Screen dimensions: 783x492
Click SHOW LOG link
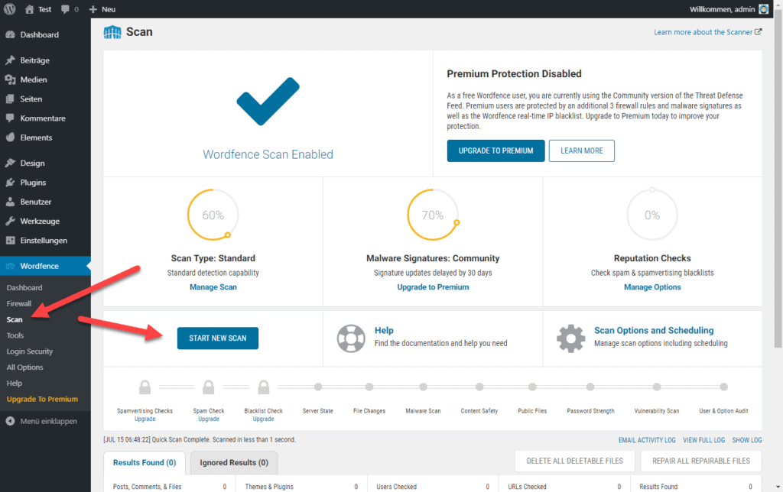pos(746,440)
